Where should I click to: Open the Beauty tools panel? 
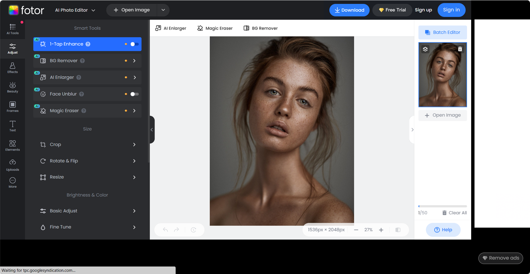pos(12,87)
